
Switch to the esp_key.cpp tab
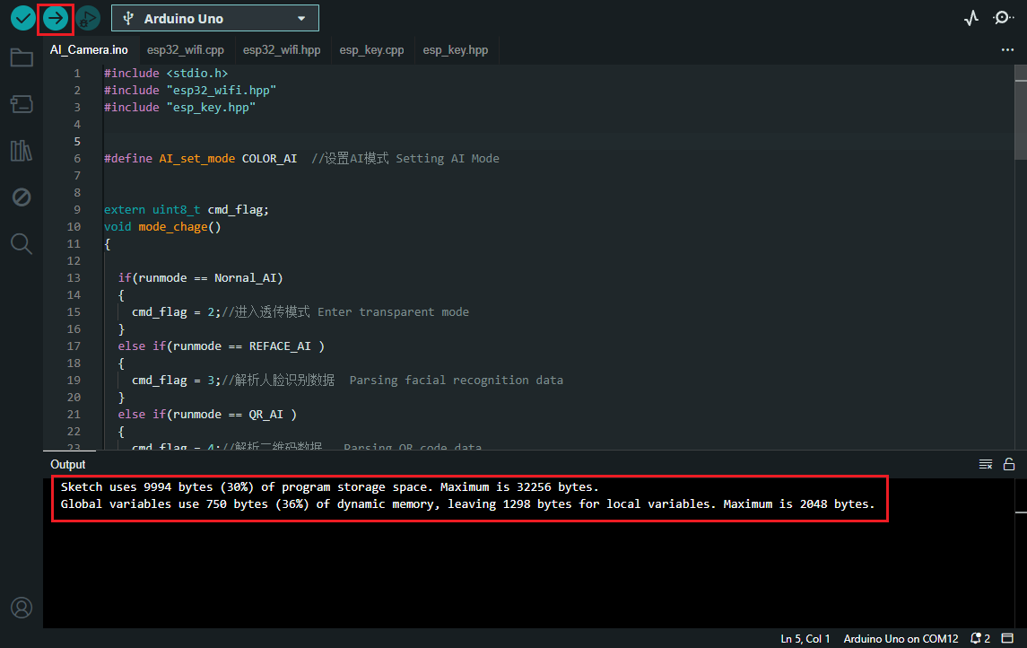coord(371,49)
